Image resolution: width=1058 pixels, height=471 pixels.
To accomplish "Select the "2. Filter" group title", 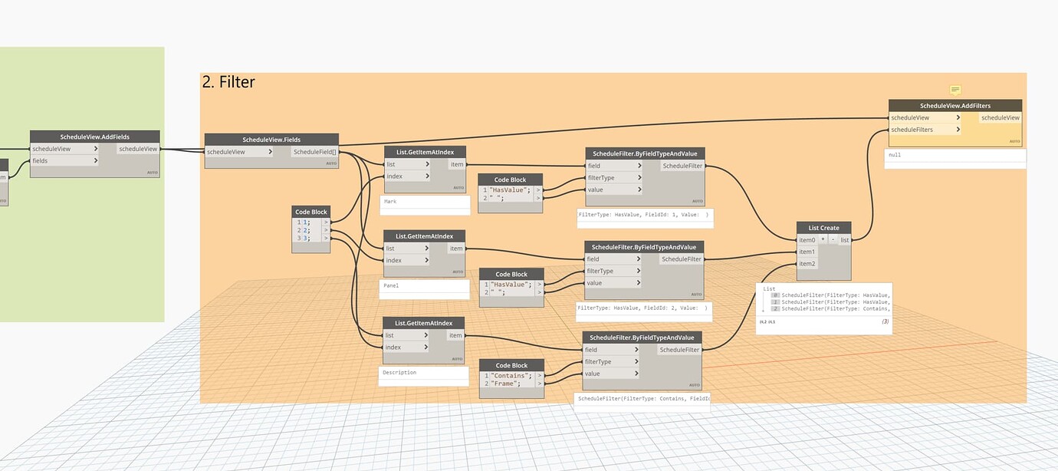I will [228, 81].
